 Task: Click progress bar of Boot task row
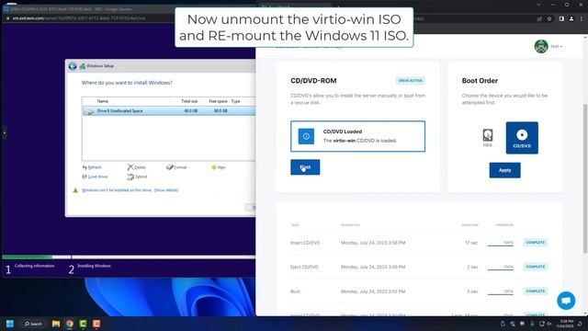point(501,294)
